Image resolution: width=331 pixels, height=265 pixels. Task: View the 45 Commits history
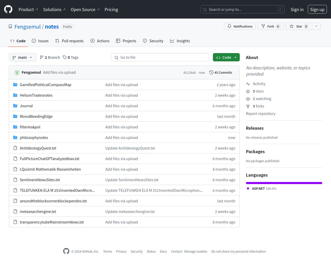221,72
